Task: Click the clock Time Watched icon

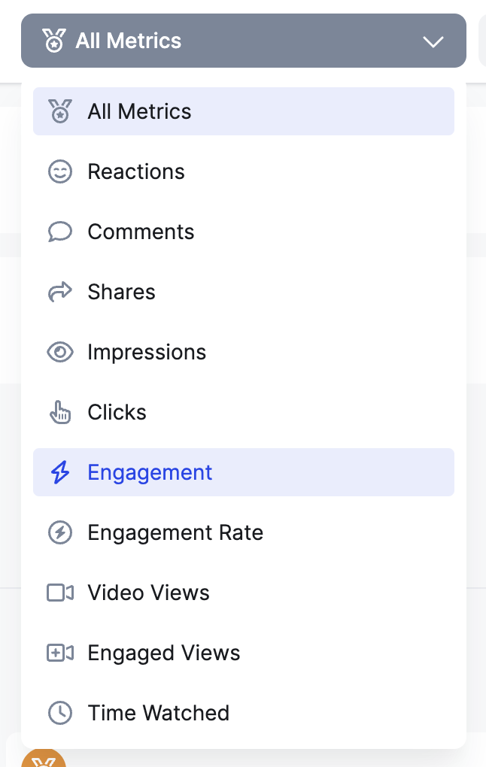Action: 59,713
